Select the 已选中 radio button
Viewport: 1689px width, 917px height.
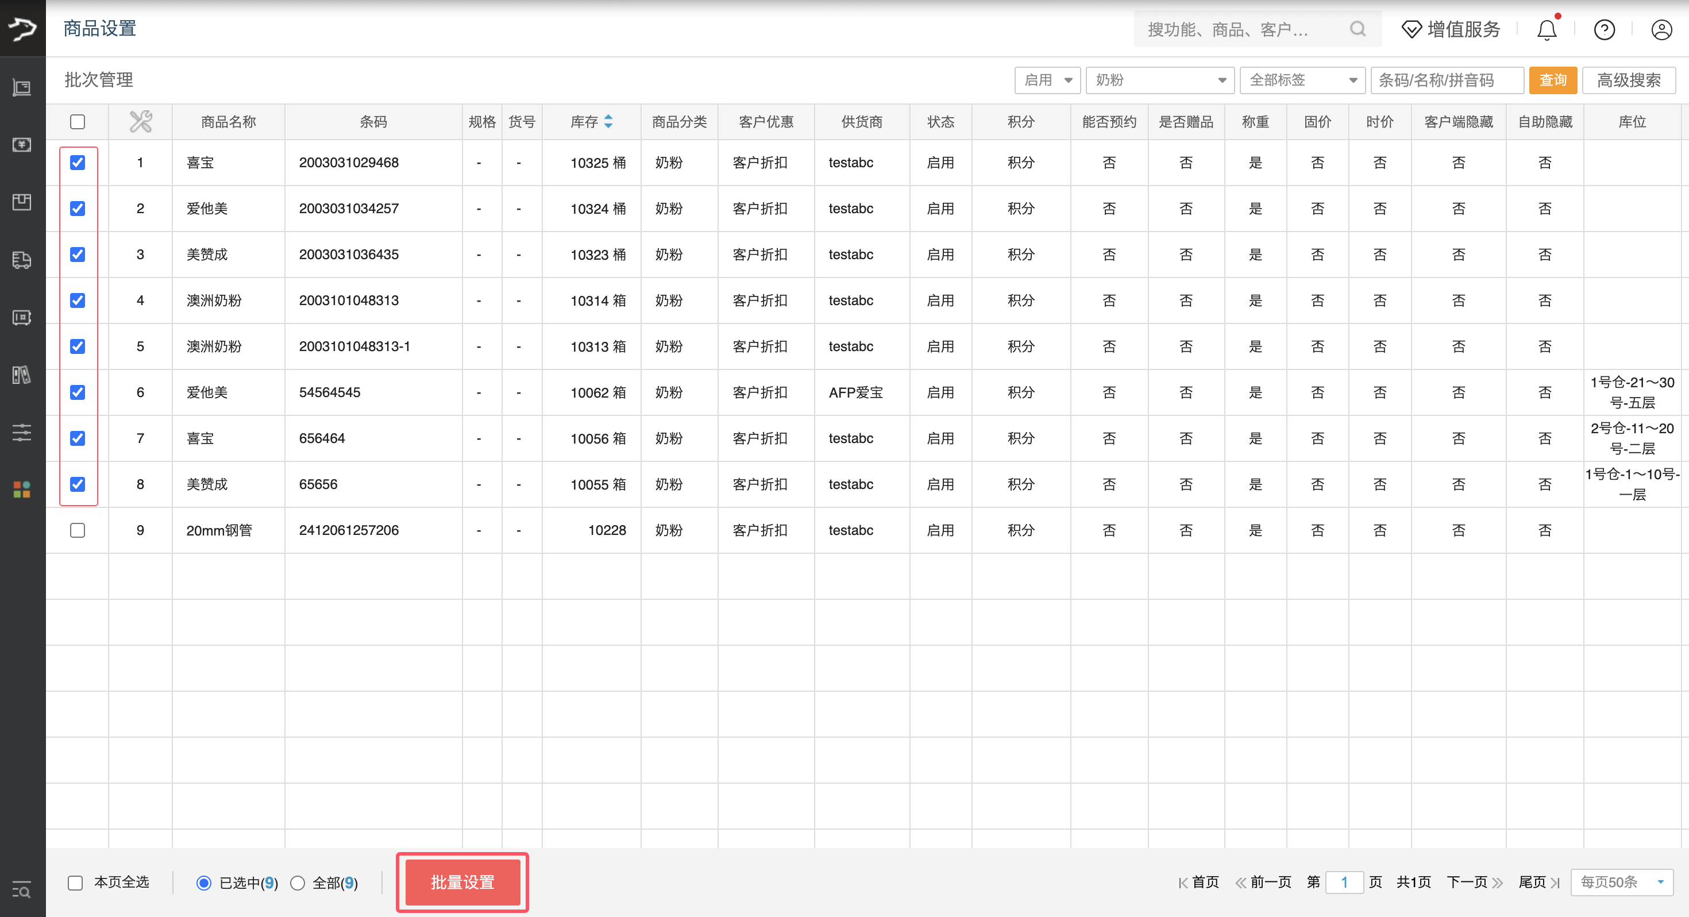point(204,883)
